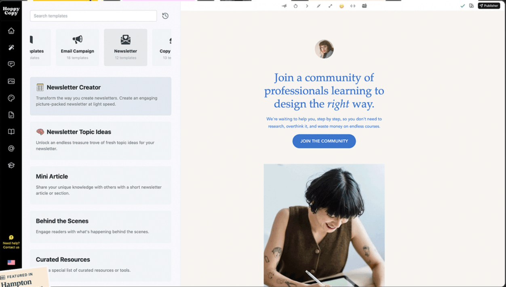Image resolution: width=506 pixels, height=287 pixels.
Task: Select the Newsletter template category
Action: click(x=126, y=47)
